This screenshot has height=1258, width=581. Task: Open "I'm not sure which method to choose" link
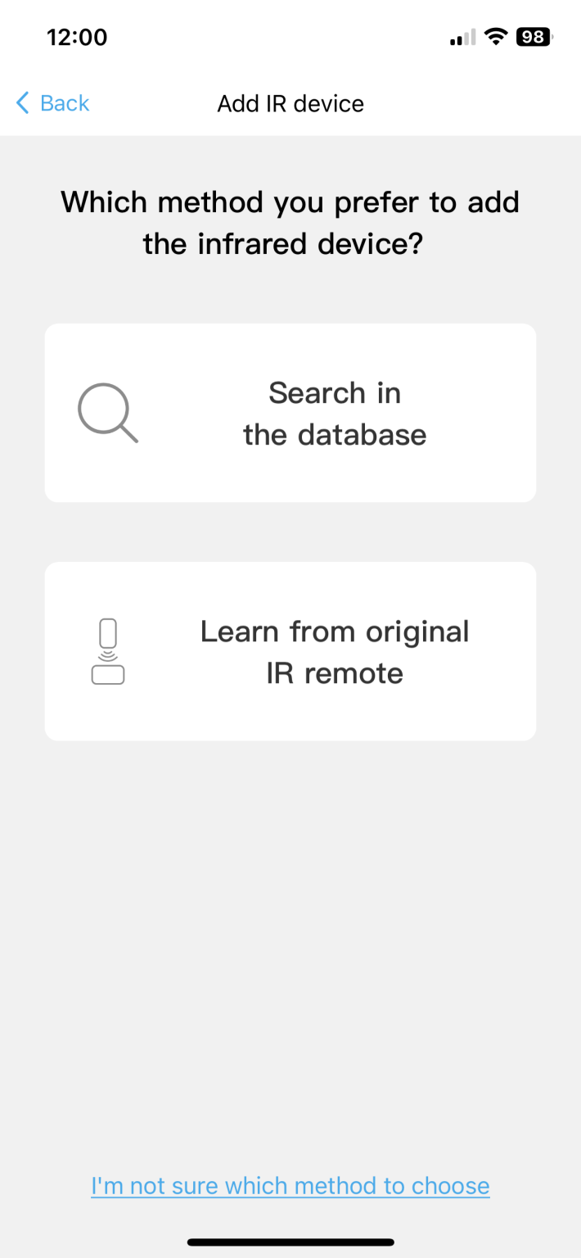pos(290,1186)
